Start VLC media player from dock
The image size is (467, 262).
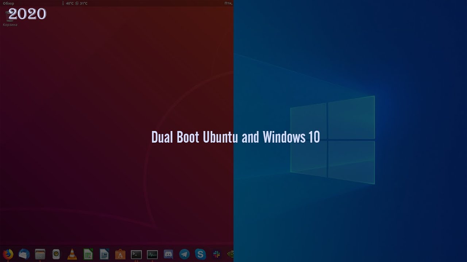click(x=72, y=254)
